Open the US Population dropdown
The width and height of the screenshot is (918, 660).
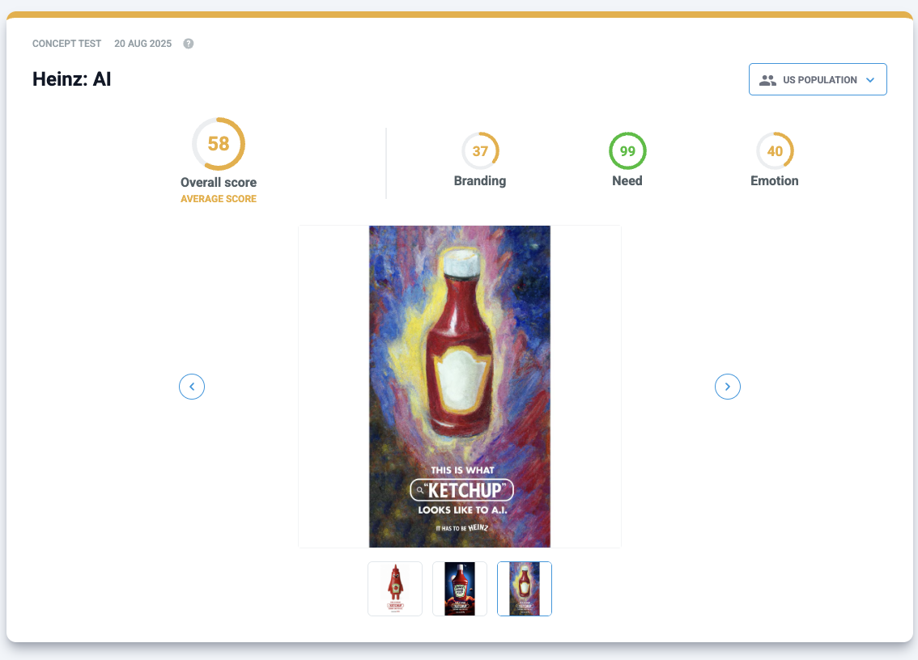(818, 79)
